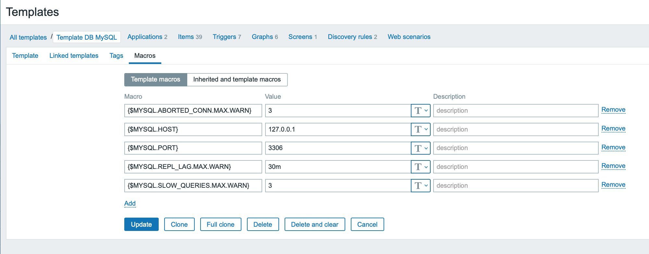Click the Update button
The image size is (649, 254).
click(x=141, y=224)
